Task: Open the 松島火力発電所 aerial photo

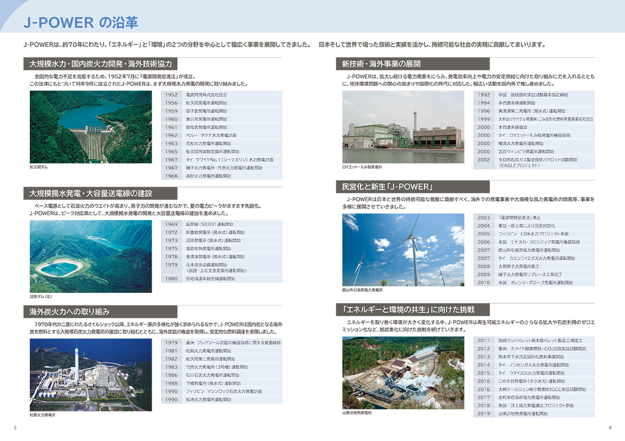Action: click(x=91, y=375)
